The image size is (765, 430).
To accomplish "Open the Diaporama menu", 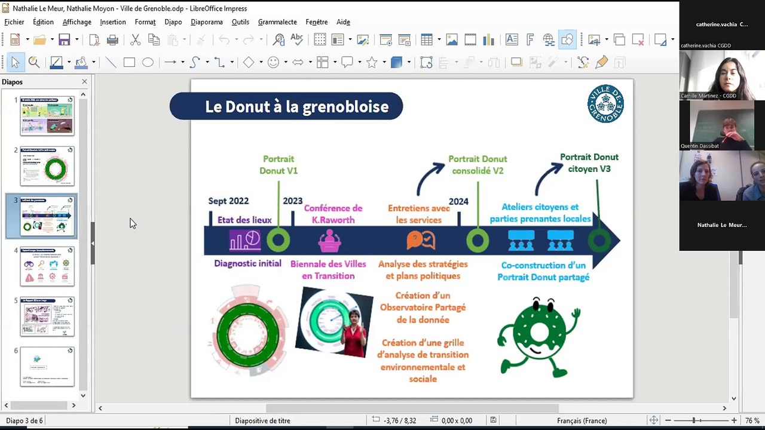I will click(207, 22).
